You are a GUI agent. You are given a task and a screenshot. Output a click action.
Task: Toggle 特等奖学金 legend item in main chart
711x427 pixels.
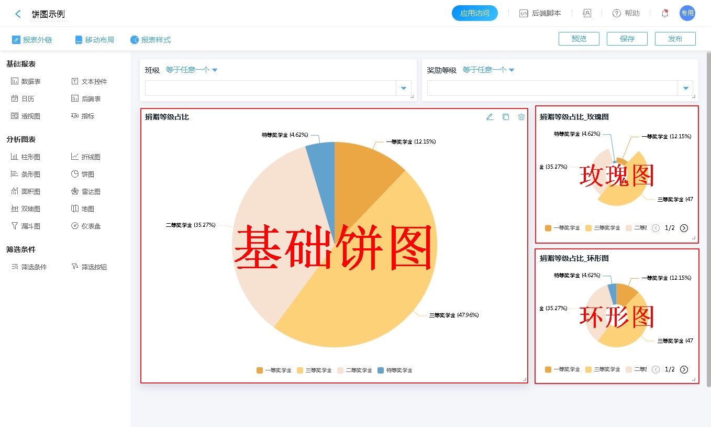(x=395, y=370)
